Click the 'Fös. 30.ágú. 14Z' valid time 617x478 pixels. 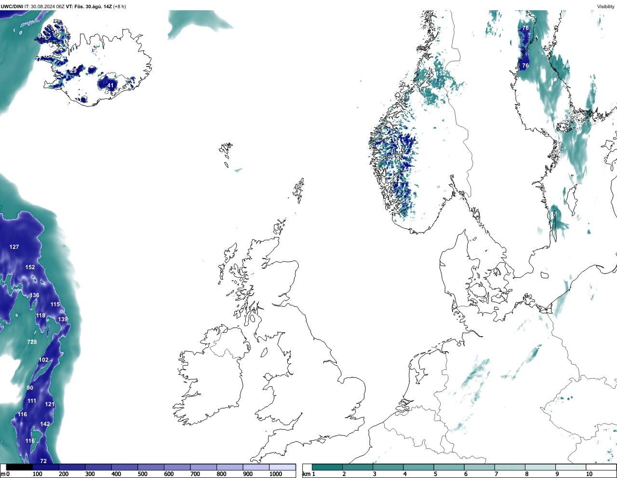pos(94,6)
